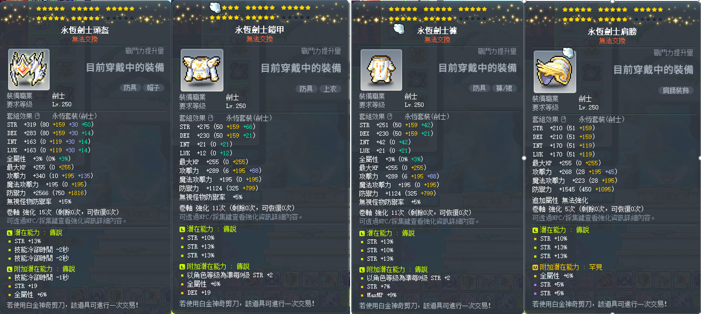Screen dimensions: 701x314
Task: Click the green 潛在能力 badge on the helmet
Action: click(x=9, y=233)
